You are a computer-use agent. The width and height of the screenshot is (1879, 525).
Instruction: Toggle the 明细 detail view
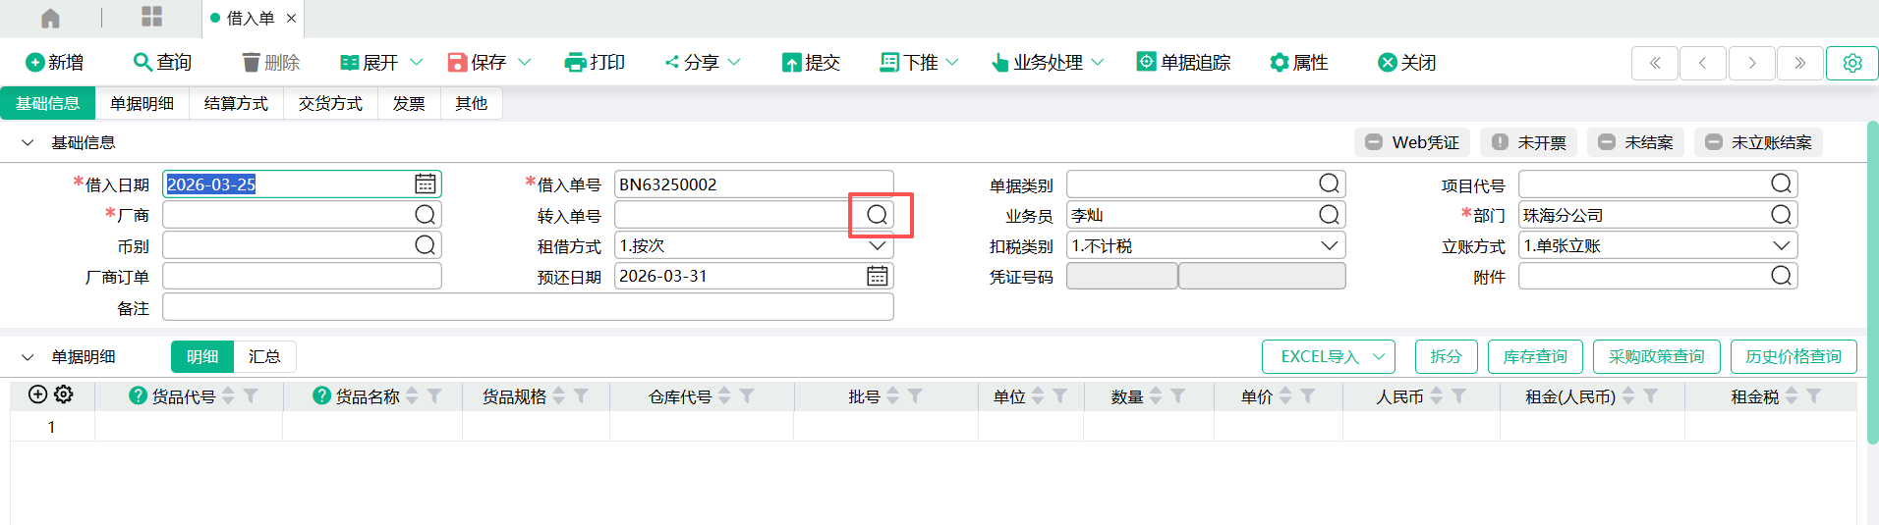coord(202,356)
